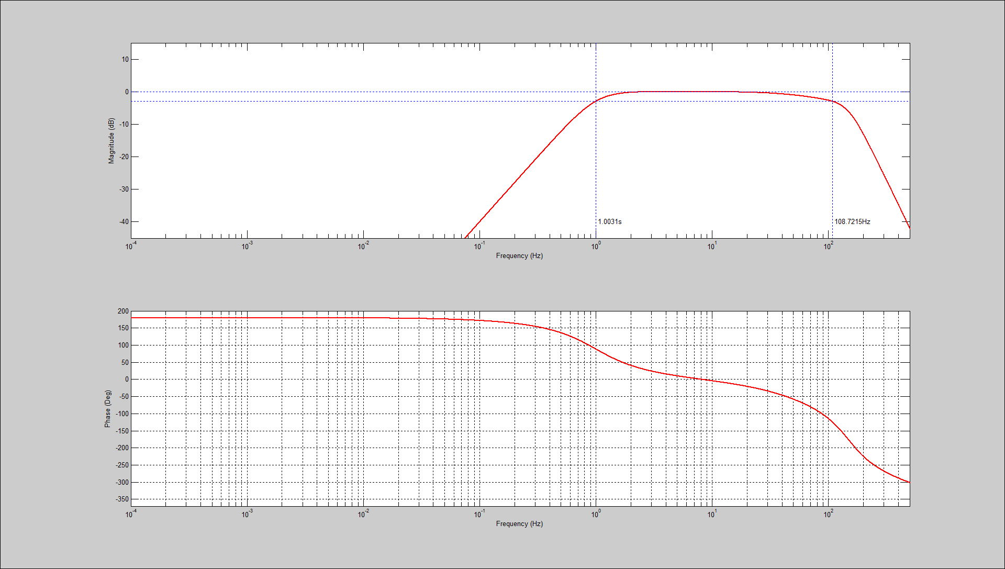Viewport: 1005px width, 569px height.
Task: Click the "0" tick label on phase axis
Action: (x=127, y=380)
